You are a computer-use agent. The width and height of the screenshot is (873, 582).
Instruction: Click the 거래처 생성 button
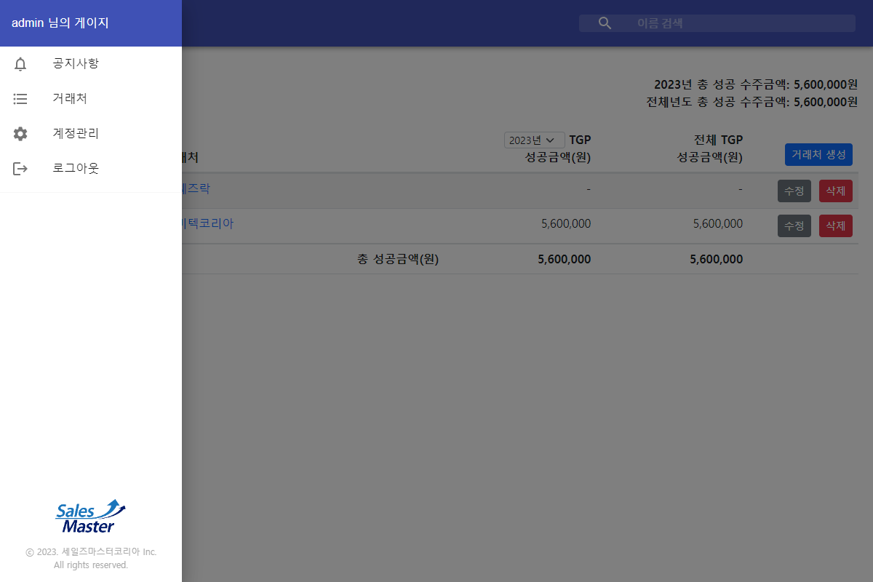(x=818, y=154)
